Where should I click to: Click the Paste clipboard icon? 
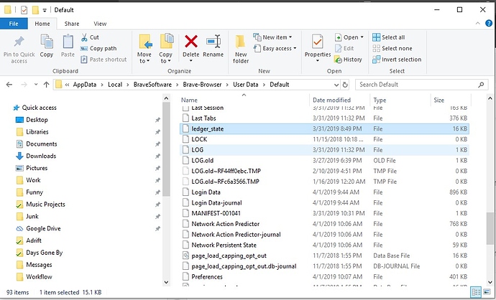point(68,42)
